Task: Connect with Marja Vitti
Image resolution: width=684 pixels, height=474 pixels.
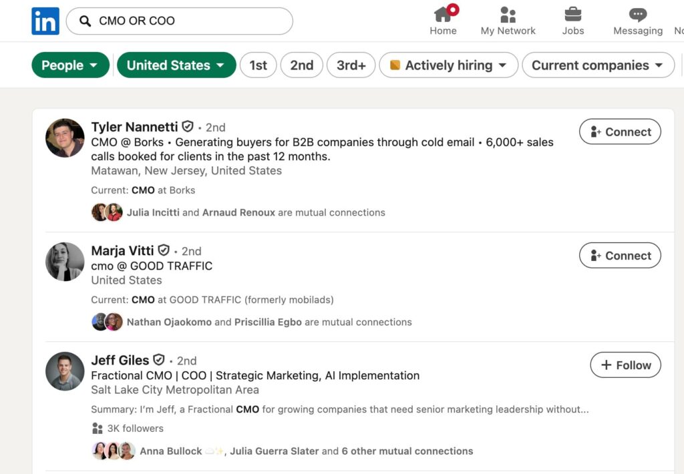Action: coord(619,255)
